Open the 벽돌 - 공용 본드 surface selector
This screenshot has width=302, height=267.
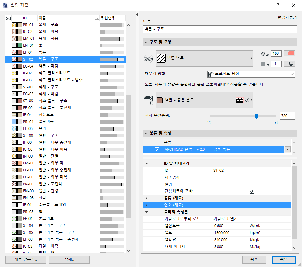[204, 100]
